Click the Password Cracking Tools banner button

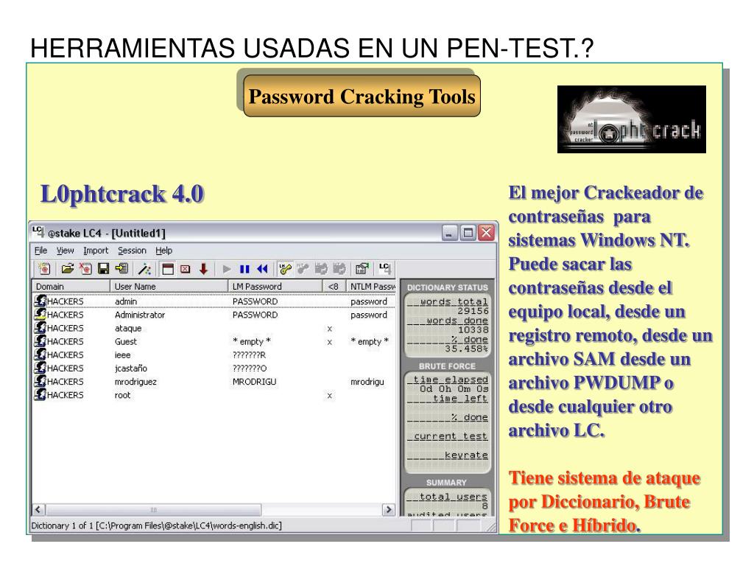362,96
